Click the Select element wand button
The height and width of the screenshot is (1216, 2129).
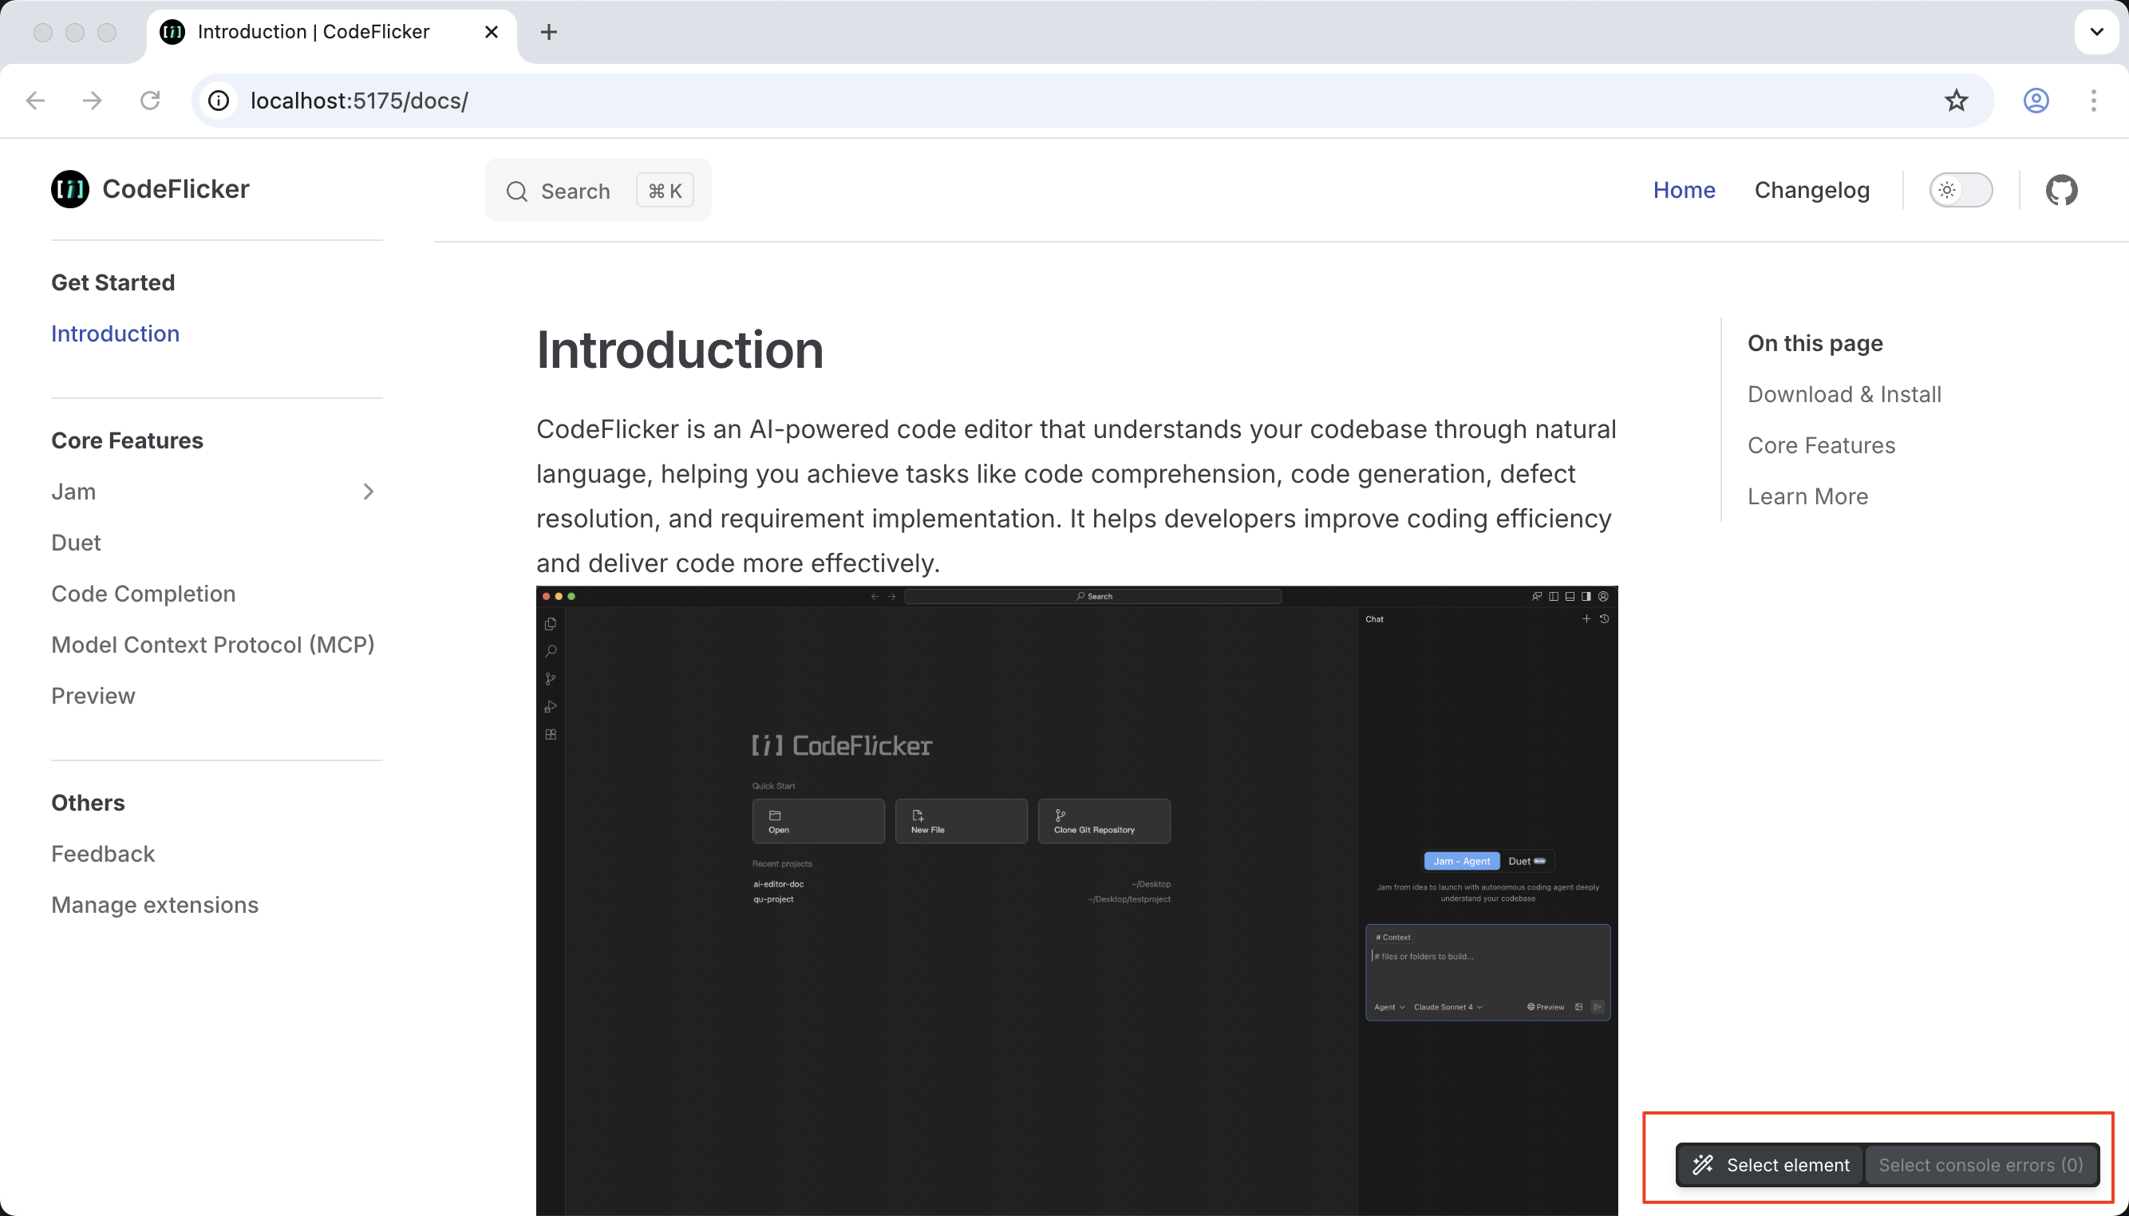[x=1770, y=1164]
